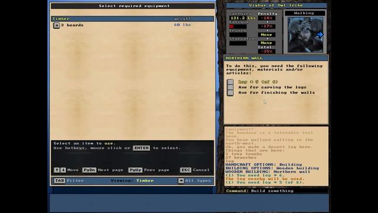Click the blue direction arrow on portrait

pos(320,35)
